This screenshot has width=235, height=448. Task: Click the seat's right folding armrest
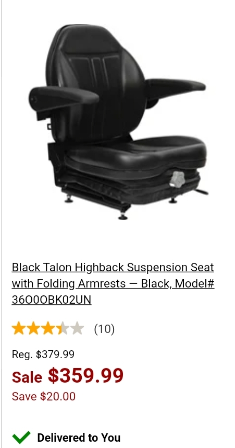click(x=175, y=88)
